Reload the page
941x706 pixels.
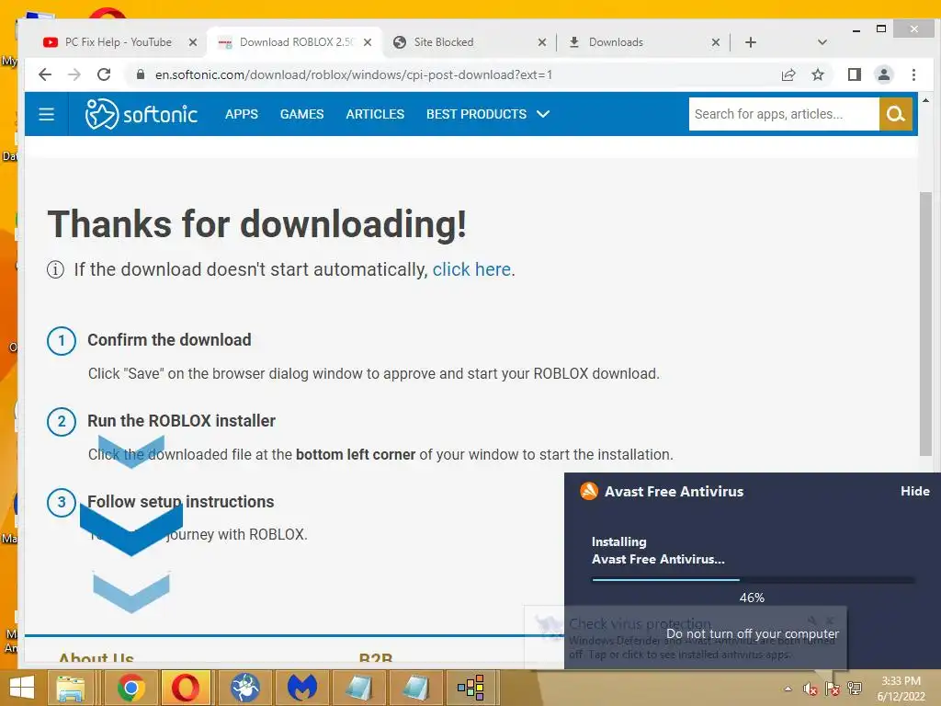click(x=104, y=74)
